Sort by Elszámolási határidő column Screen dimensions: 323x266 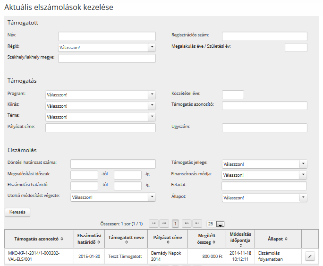[99, 242]
